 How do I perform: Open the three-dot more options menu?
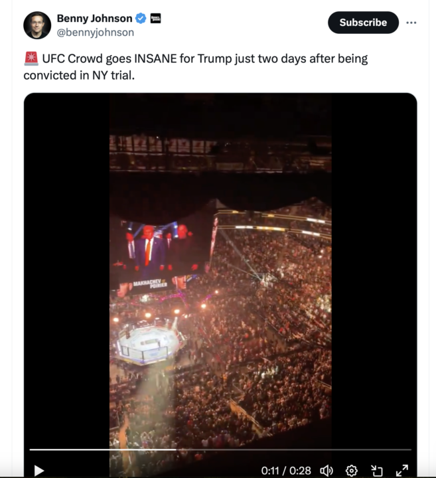(411, 23)
